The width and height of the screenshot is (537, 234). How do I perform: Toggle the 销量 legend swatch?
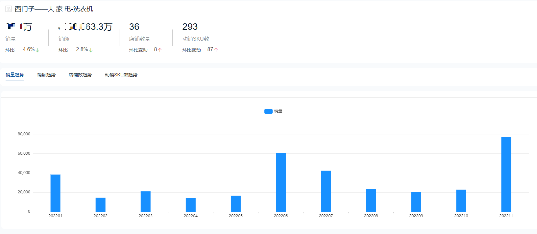click(x=268, y=111)
